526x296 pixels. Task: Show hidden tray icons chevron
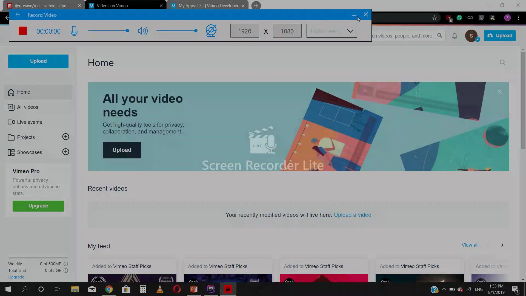(x=444, y=289)
